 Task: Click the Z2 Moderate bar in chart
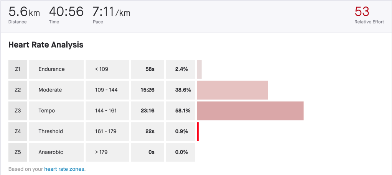(232, 90)
